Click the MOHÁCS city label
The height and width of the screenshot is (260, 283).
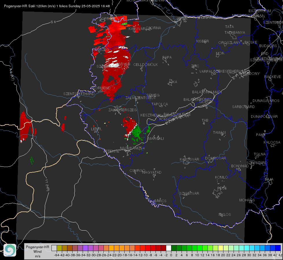247,200
